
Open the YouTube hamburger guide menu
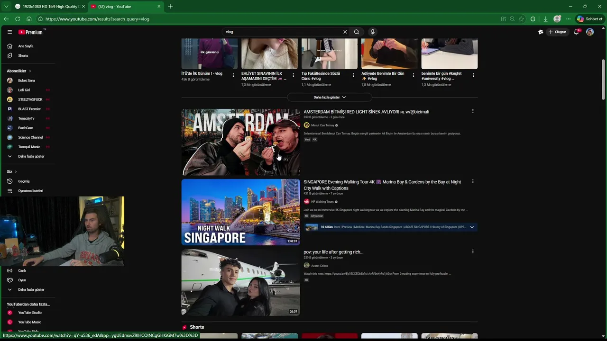tap(9, 32)
